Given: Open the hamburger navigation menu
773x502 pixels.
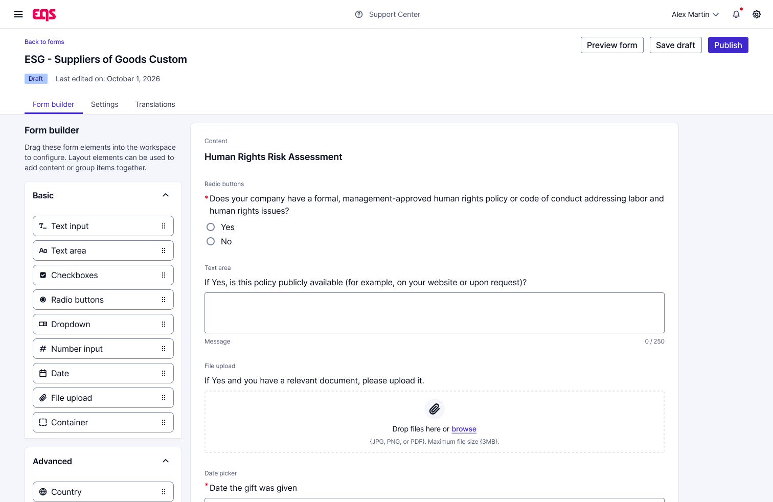Looking at the screenshot, I should (18, 14).
